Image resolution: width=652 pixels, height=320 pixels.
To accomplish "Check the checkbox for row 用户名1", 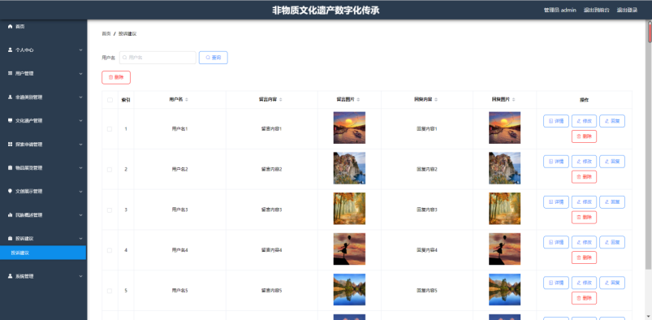I will (110, 129).
